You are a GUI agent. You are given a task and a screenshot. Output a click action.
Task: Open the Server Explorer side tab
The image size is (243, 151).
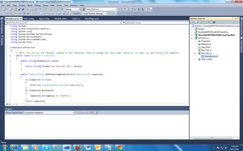(x=2, y=26)
